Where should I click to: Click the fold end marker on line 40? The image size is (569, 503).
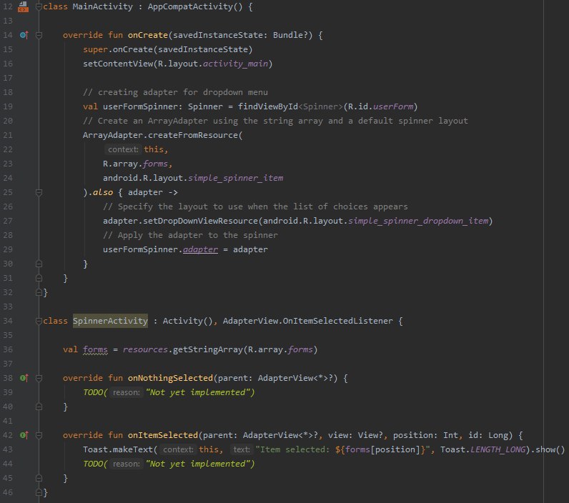click(x=39, y=407)
